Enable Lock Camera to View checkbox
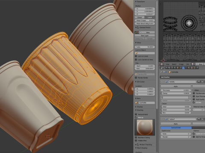The height and width of the screenshot is (153, 205). point(136,59)
